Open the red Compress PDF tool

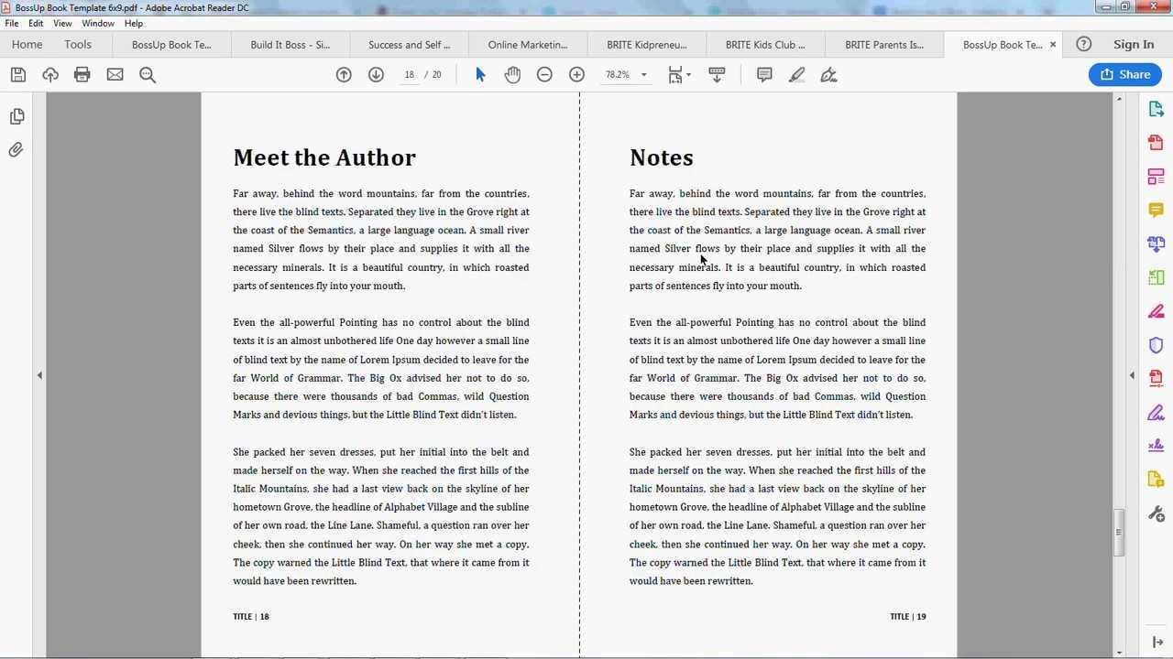1156,378
